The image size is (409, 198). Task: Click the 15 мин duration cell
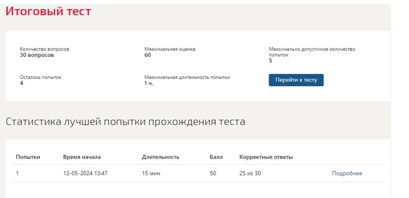click(x=151, y=173)
